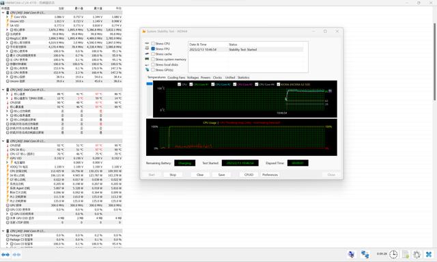This screenshot has width=437, height=262.
Task: Open the Statistics tab
Action: 243,77
